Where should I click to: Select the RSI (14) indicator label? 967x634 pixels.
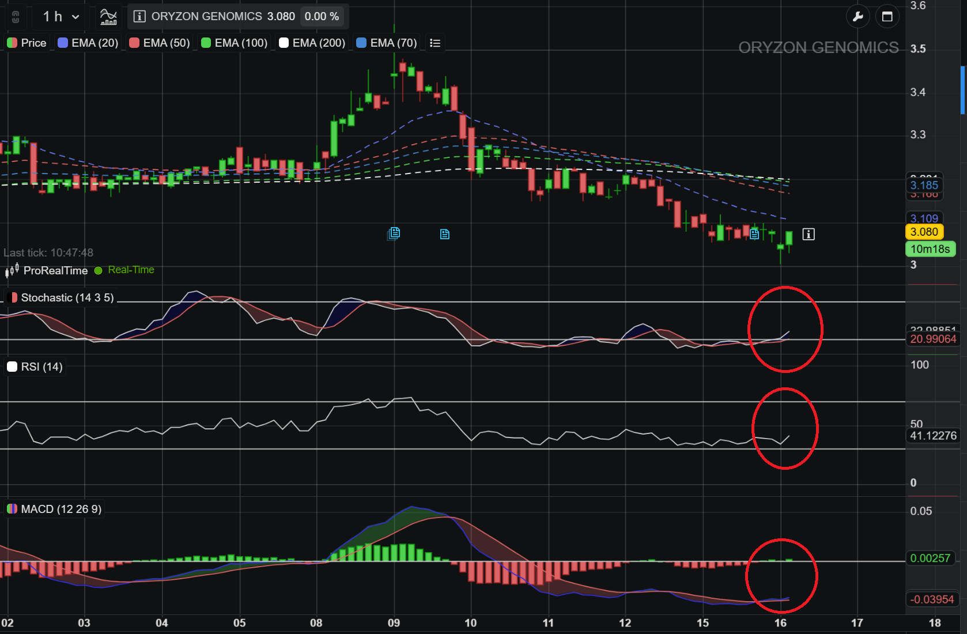pos(35,367)
